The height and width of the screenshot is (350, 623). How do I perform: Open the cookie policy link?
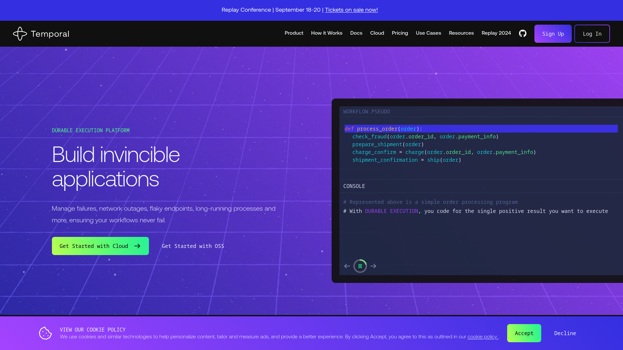coord(483,337)
